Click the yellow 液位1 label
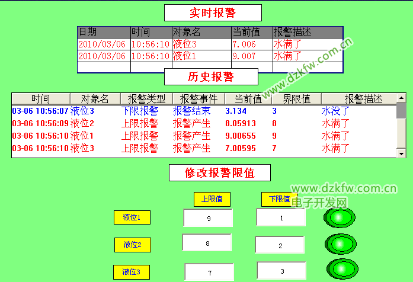This screenshot has width=413, height=282. pyautogui.click(x=132, y=217)
